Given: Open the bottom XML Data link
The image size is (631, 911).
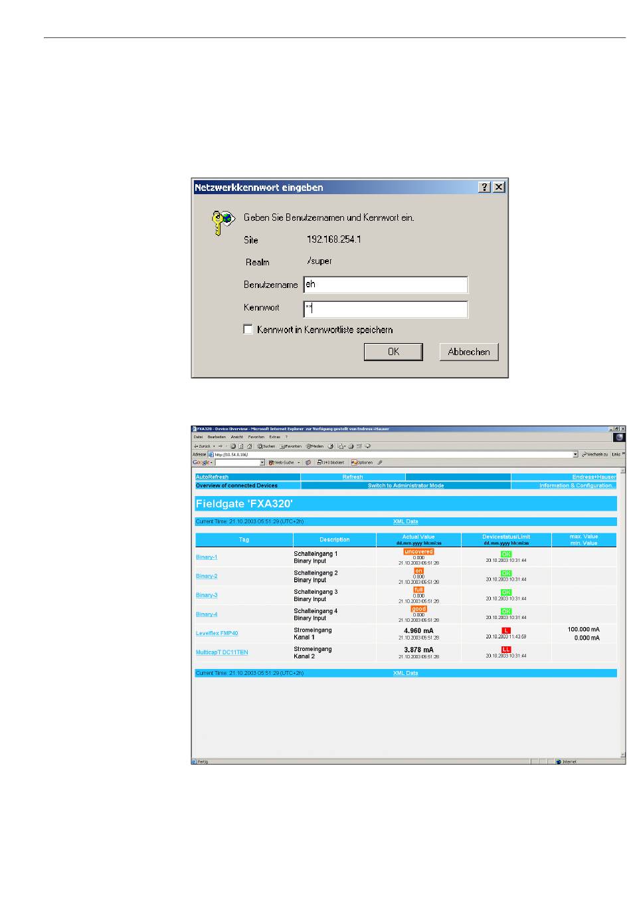Looking at the screenshot, I should (406, 673).
